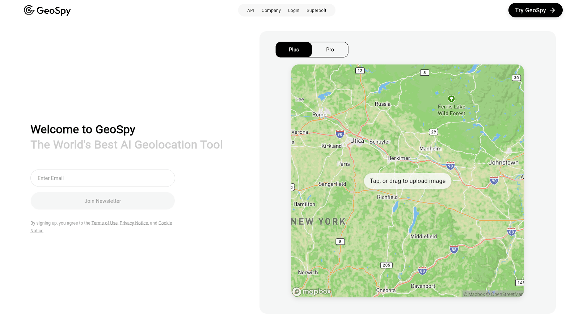Open the API nav item
This screenshot has height=326, width=579.
coord(251,11)
